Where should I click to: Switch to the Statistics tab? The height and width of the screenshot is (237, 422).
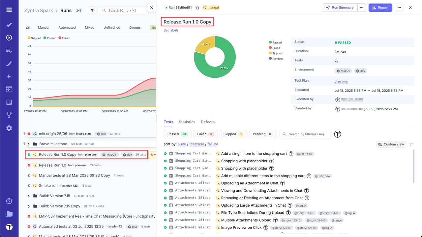point(187,122)
